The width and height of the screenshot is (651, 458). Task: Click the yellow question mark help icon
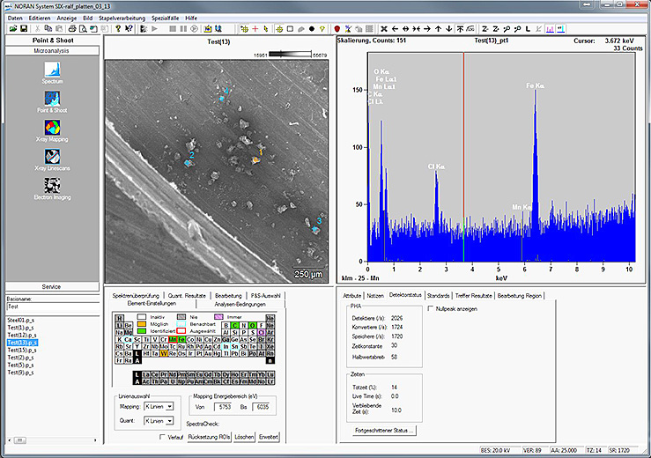[x=118, y=29]
